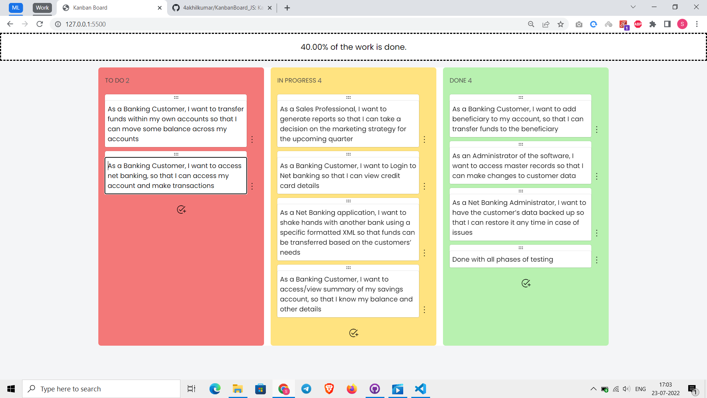Open the three-dot menu for data backed up card
The image size is (707, 398).
[x=597, y=233]
